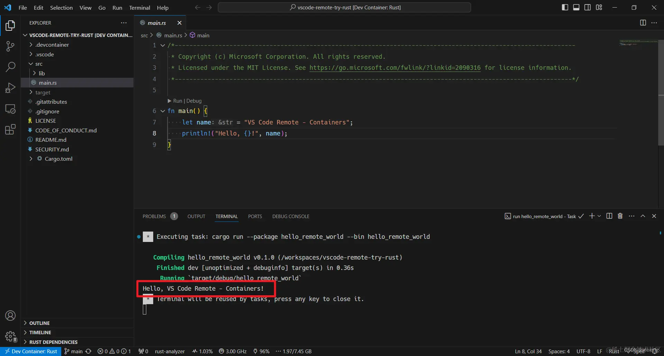This screenshot has height=356, width=664.
Task: Close the bottom panel
Action: pyautogui.click(x=654, y=216)
